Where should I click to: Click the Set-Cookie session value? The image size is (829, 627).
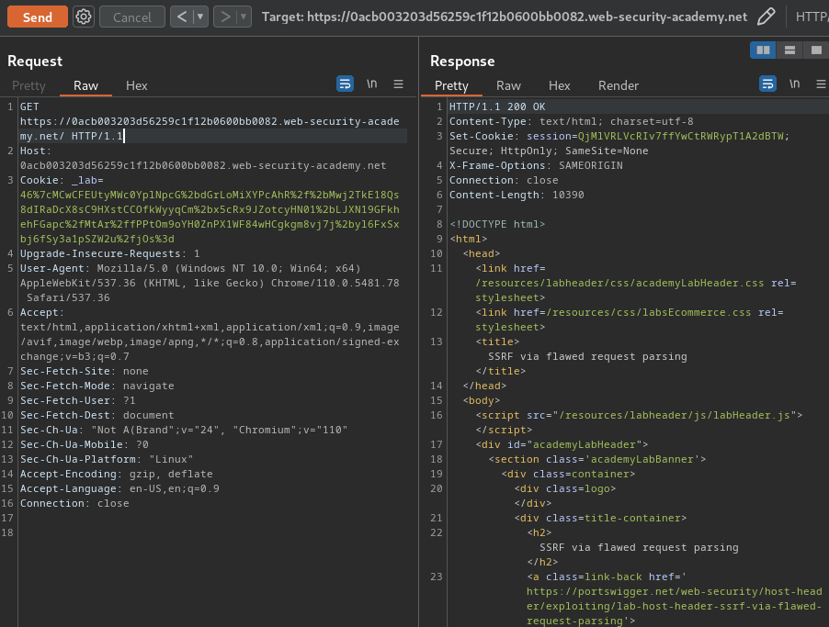[x=680, y=136]
